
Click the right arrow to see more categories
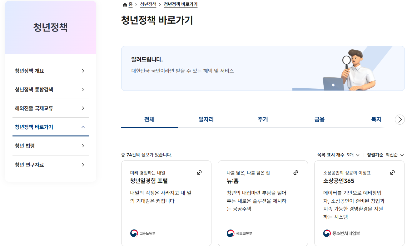coord(400,120)
